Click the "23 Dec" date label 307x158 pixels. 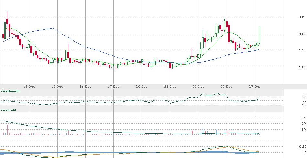click(x=227, y=86)
